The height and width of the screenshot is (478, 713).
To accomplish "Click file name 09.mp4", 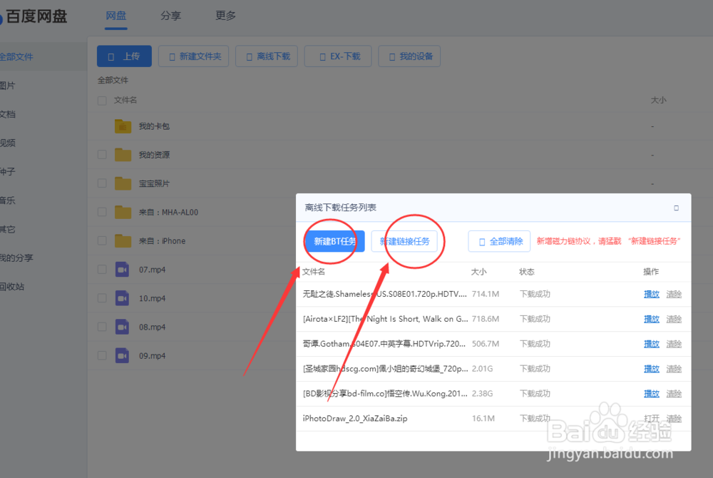I will coord(153,356).
